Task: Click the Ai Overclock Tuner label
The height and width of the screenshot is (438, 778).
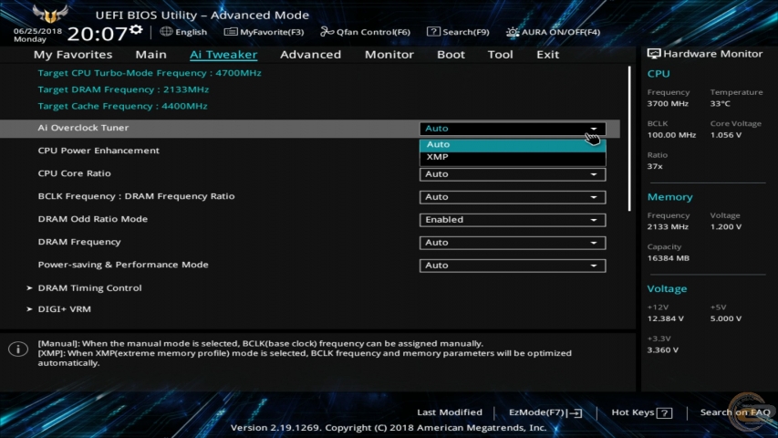Action: point(83,128)
